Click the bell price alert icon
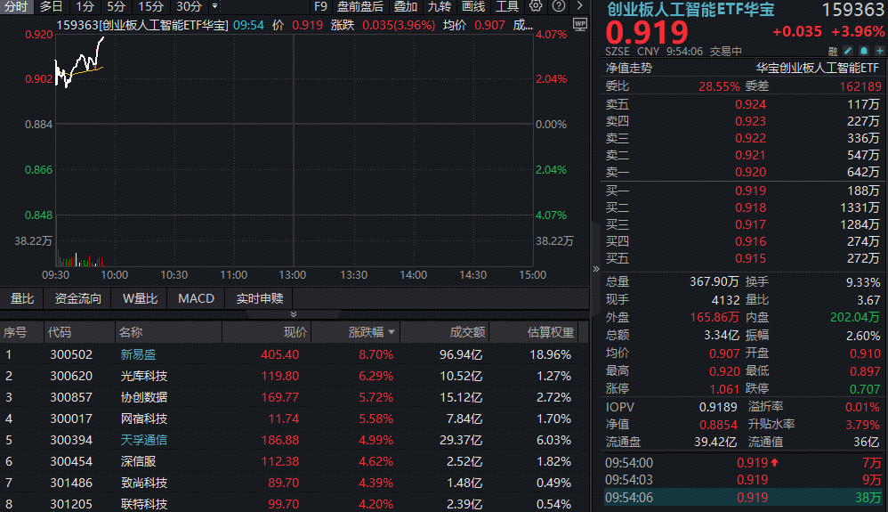This screenshot has height=512, width=888. click(863, 51)
